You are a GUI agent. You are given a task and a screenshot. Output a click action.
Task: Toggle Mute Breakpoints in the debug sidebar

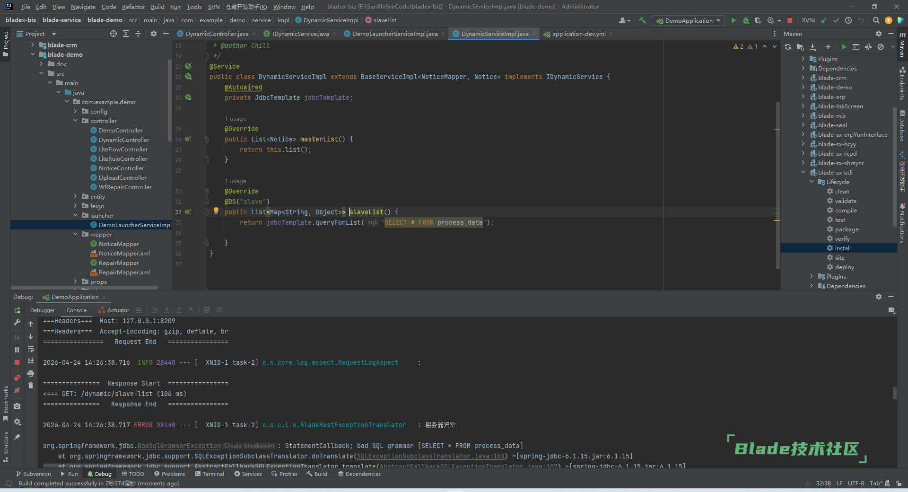(x=17, y=390)
